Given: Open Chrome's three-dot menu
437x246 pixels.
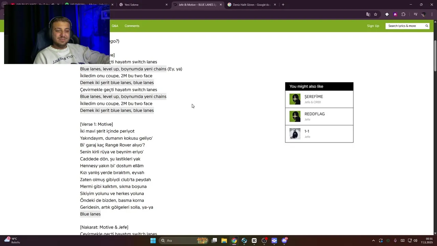Looking at the screenshot, I should click(432, 14).
